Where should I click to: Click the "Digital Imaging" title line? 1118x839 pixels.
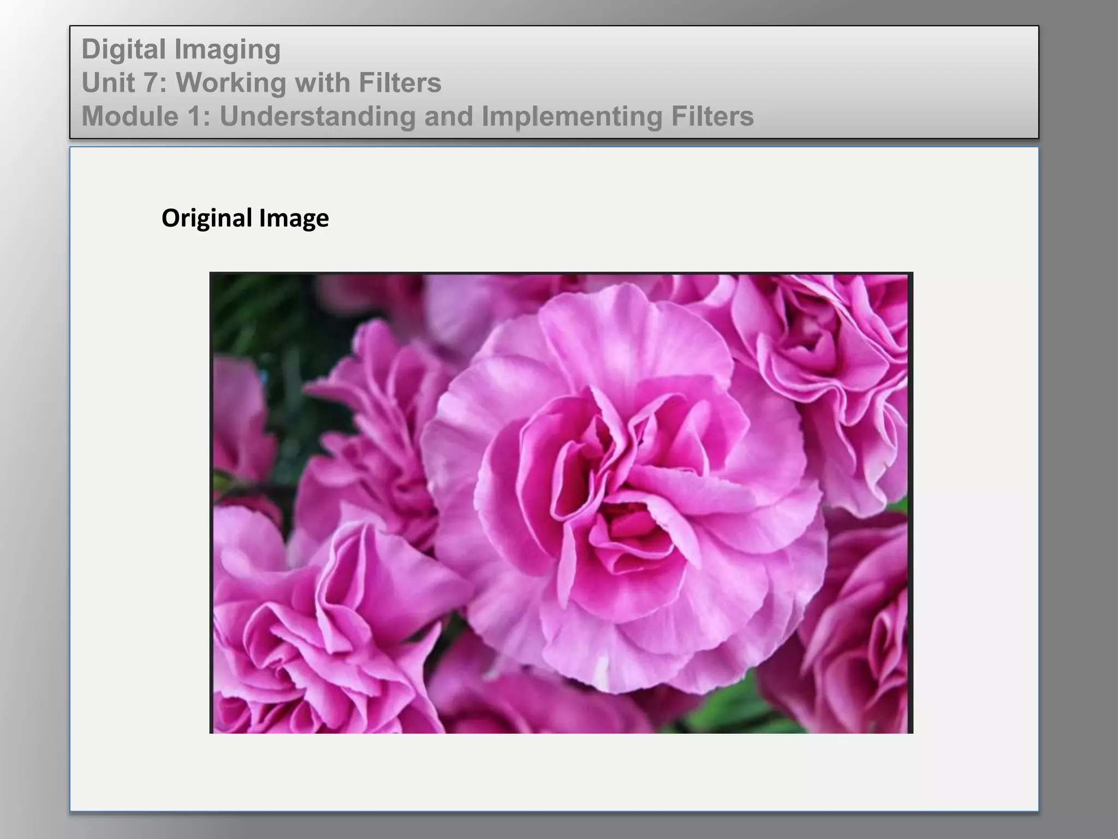pyautogui.click(x=181, y=49)
